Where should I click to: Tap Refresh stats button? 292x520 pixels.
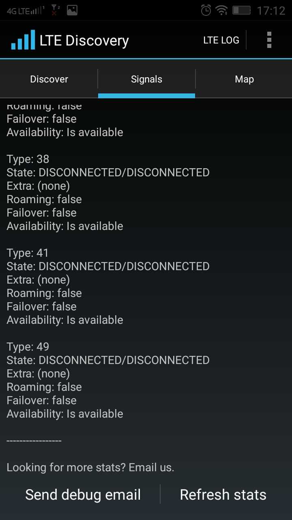pyautogui.click(x=223, y=494)
